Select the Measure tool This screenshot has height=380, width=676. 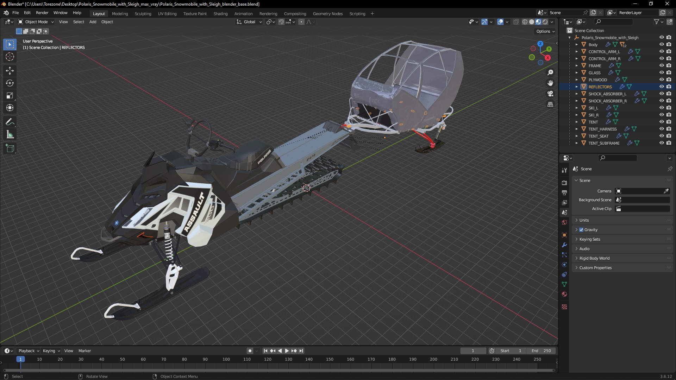tap(10, 134)
